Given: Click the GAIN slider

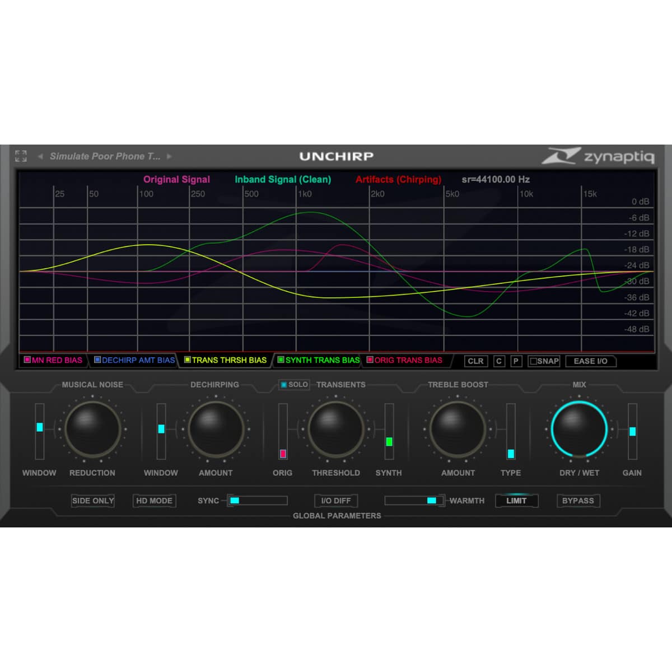Looking at the screenshot, I should [x=632, y=432].
